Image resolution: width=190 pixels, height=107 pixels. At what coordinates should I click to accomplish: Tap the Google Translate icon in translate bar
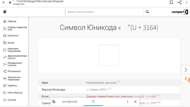click(x=54, y=102)
